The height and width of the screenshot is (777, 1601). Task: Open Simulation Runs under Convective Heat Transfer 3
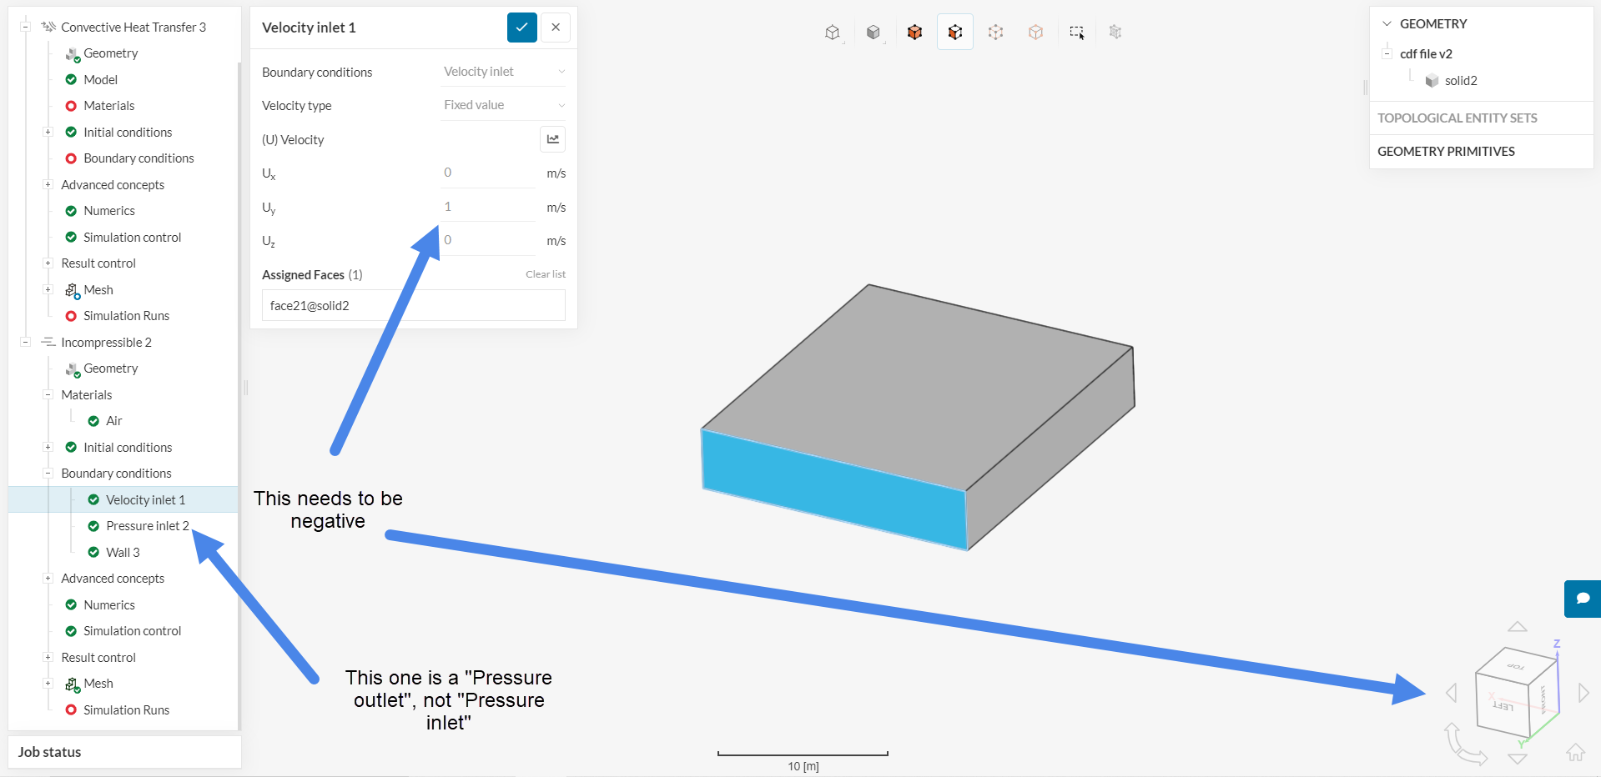(x=126, y=316)
